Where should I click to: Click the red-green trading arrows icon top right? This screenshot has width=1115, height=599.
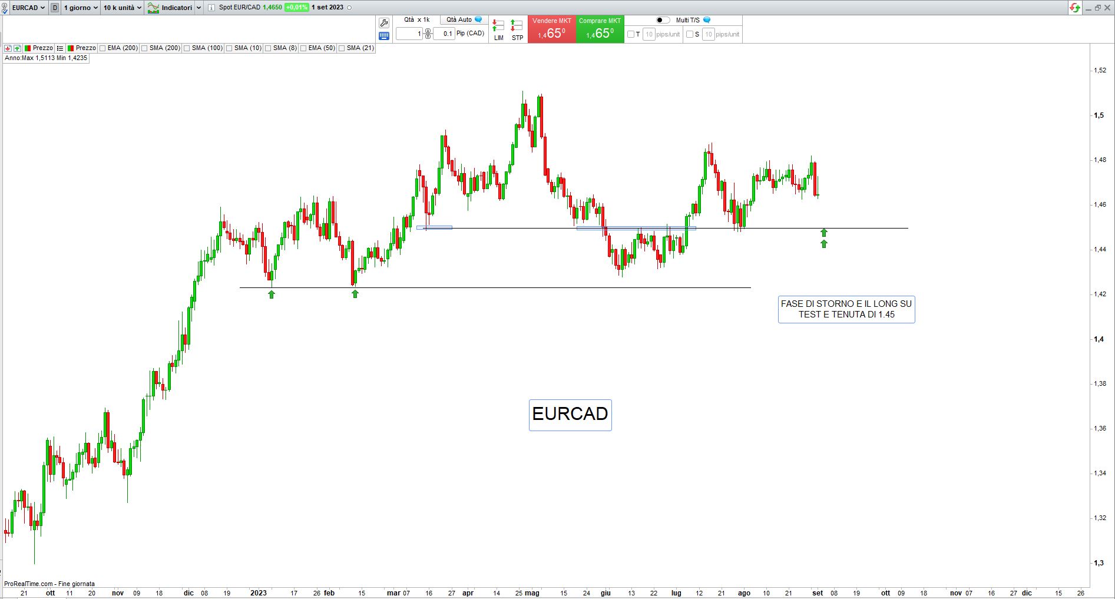(x=1075, y=8)
